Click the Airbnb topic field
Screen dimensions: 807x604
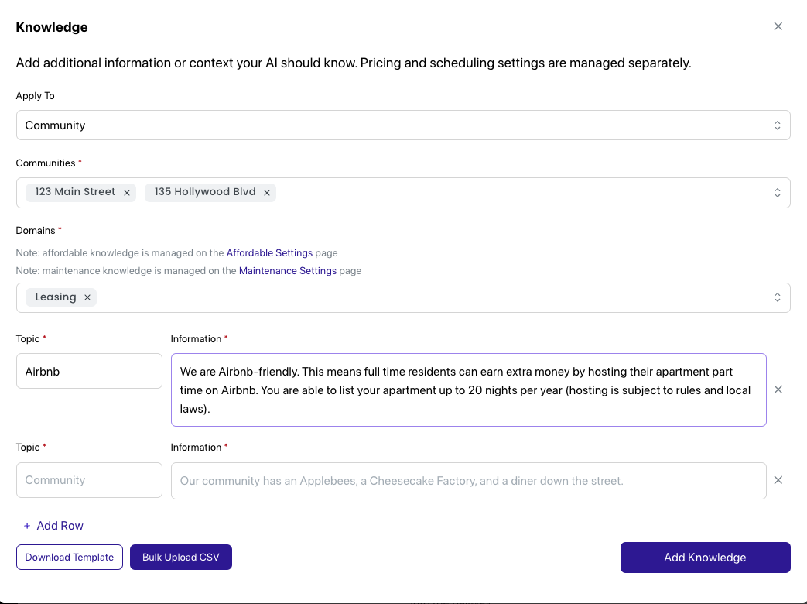pyautogui.click(x=89, y=371)
